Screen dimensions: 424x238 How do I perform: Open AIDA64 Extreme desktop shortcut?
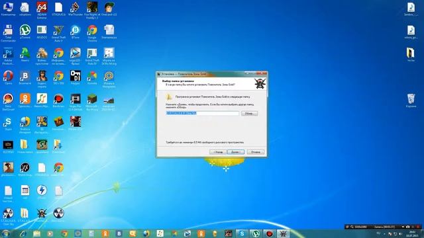[42, 11]
